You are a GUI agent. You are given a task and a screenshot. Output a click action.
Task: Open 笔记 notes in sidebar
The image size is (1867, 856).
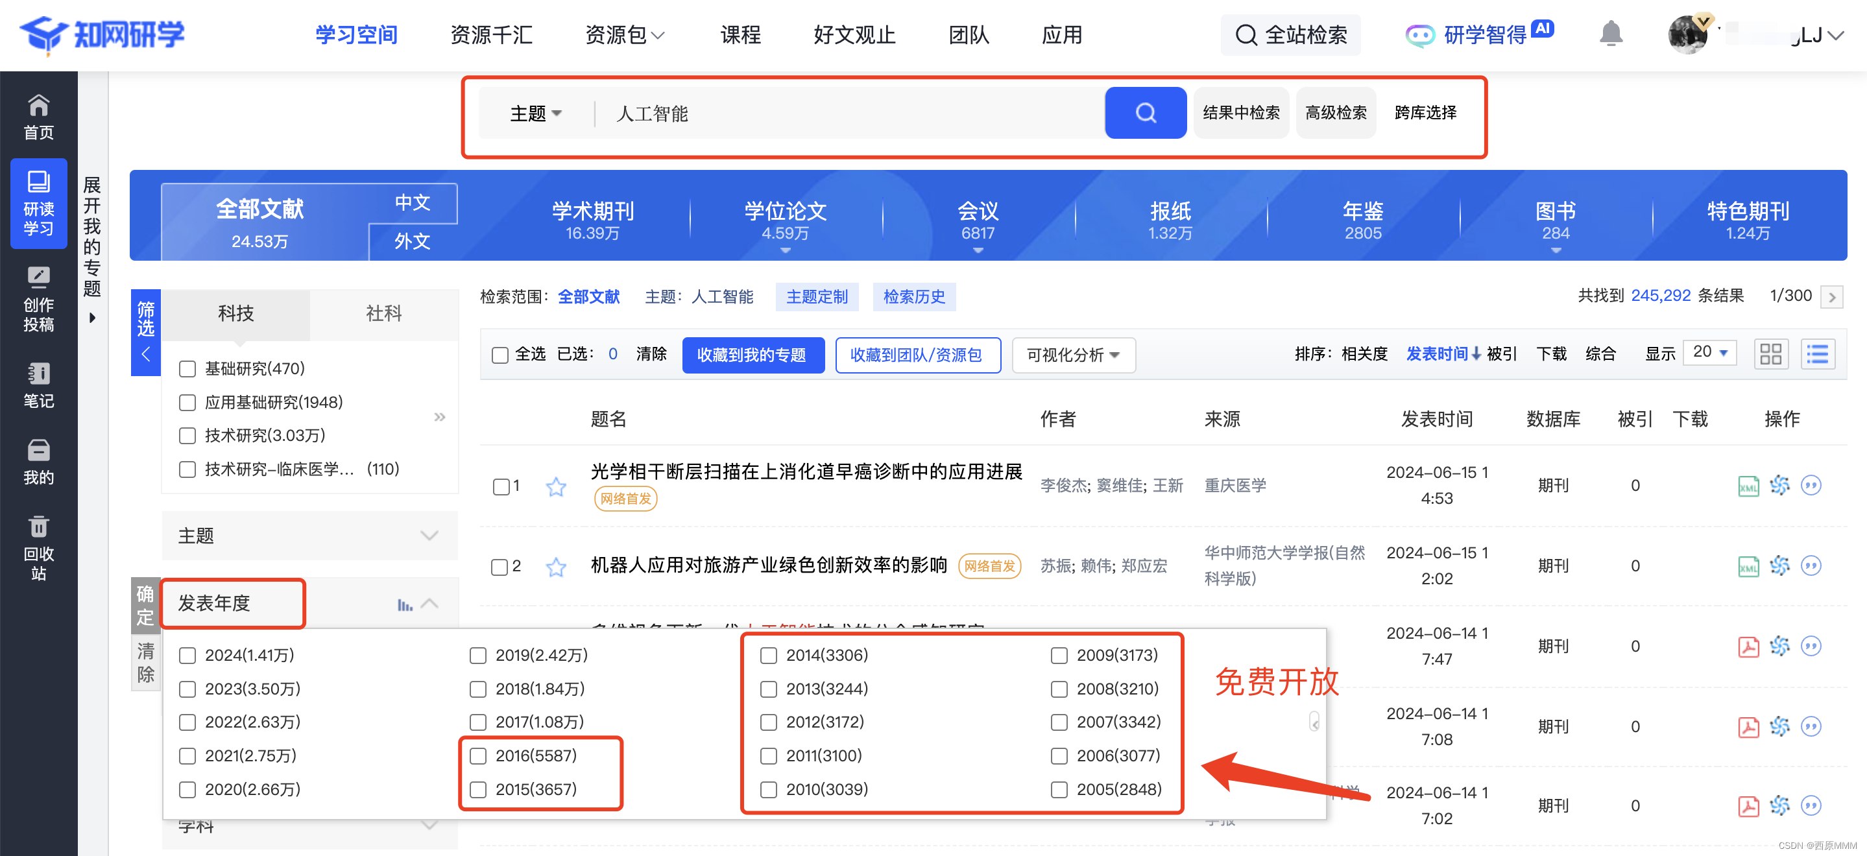click(38, 385)
